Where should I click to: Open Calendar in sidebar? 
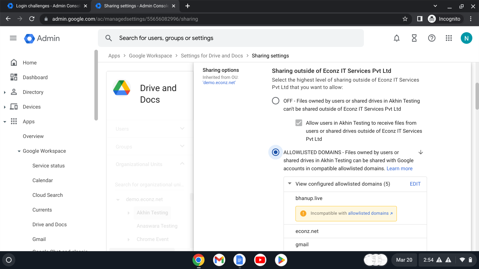pyautogui.click(x=42, y=180)
